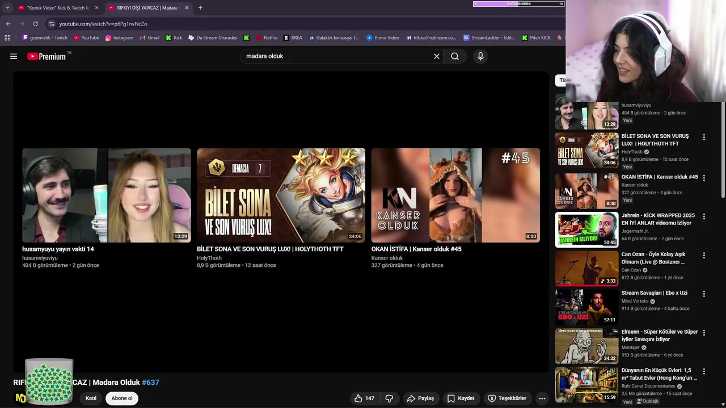
Task: Subscribe using Abone ol button
Action: click(x=122, y=398)
